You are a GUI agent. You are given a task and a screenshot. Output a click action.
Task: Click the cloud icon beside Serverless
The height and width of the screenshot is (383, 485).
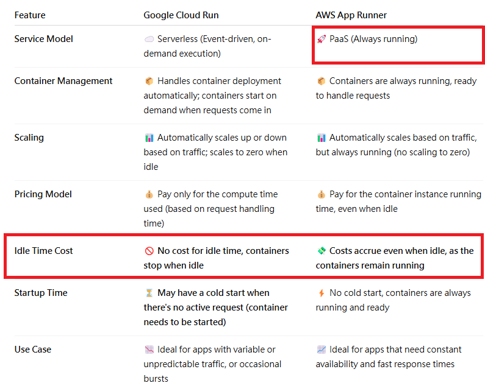[x=149, y=39]
